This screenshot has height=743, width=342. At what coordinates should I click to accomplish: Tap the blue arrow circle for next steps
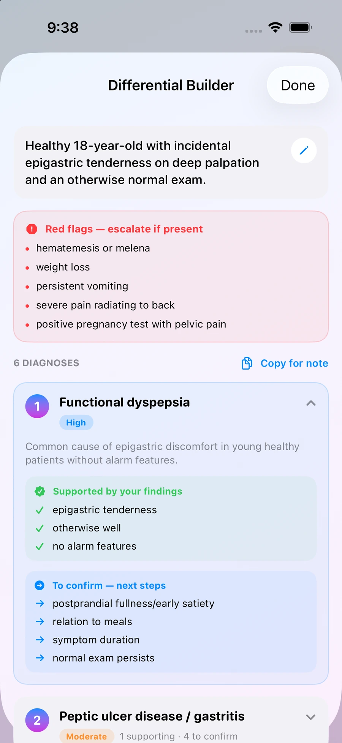(x=40, y=585)
